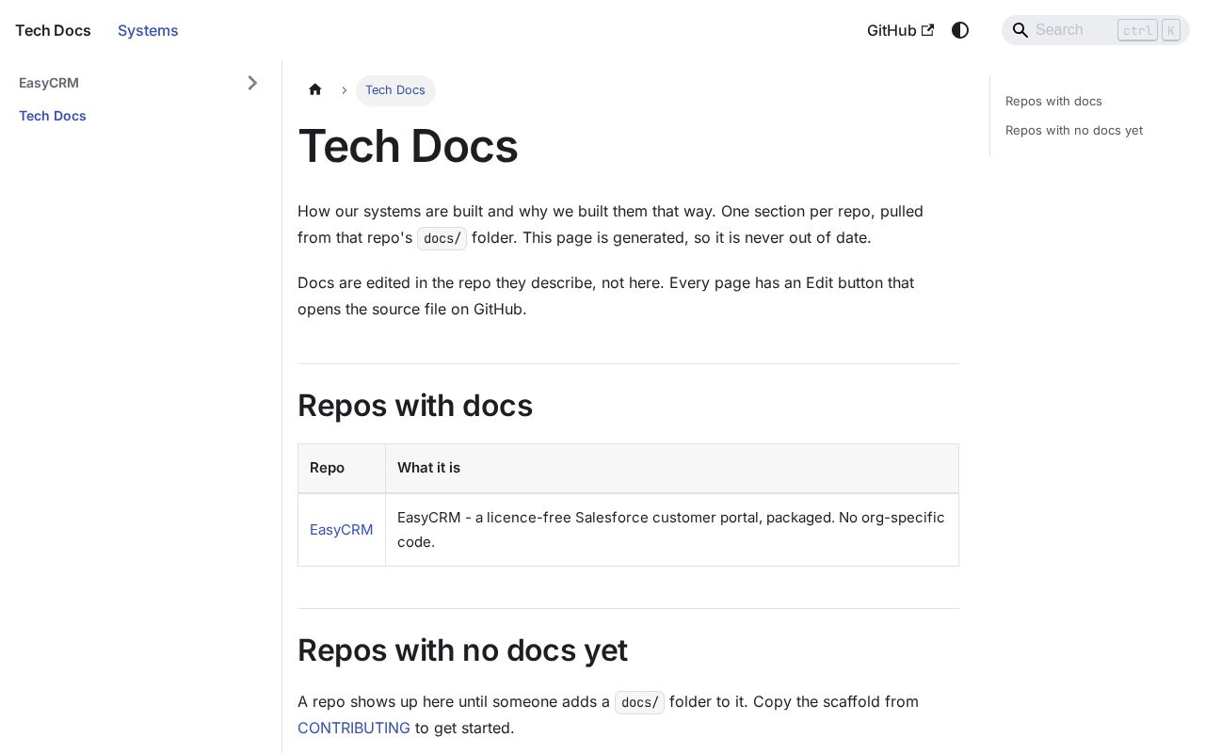Follow the CONTRIBUTING link
The height and width of the screenshot is (753, 1205).
coord(354,728)
